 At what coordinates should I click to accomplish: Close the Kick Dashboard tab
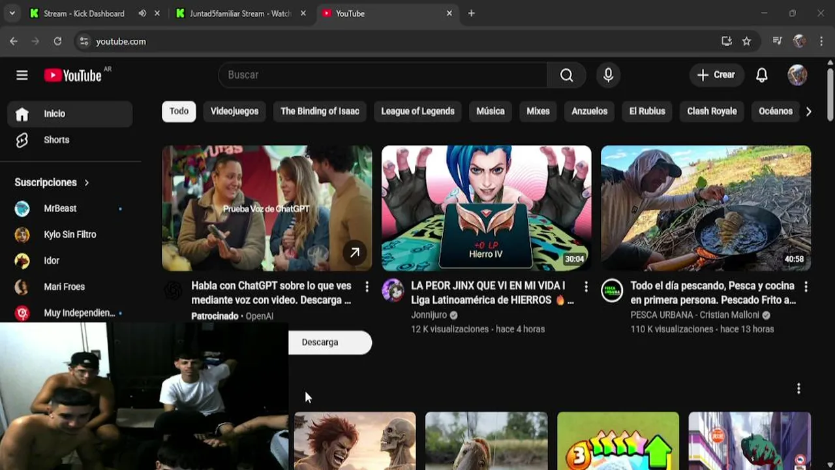157,13
